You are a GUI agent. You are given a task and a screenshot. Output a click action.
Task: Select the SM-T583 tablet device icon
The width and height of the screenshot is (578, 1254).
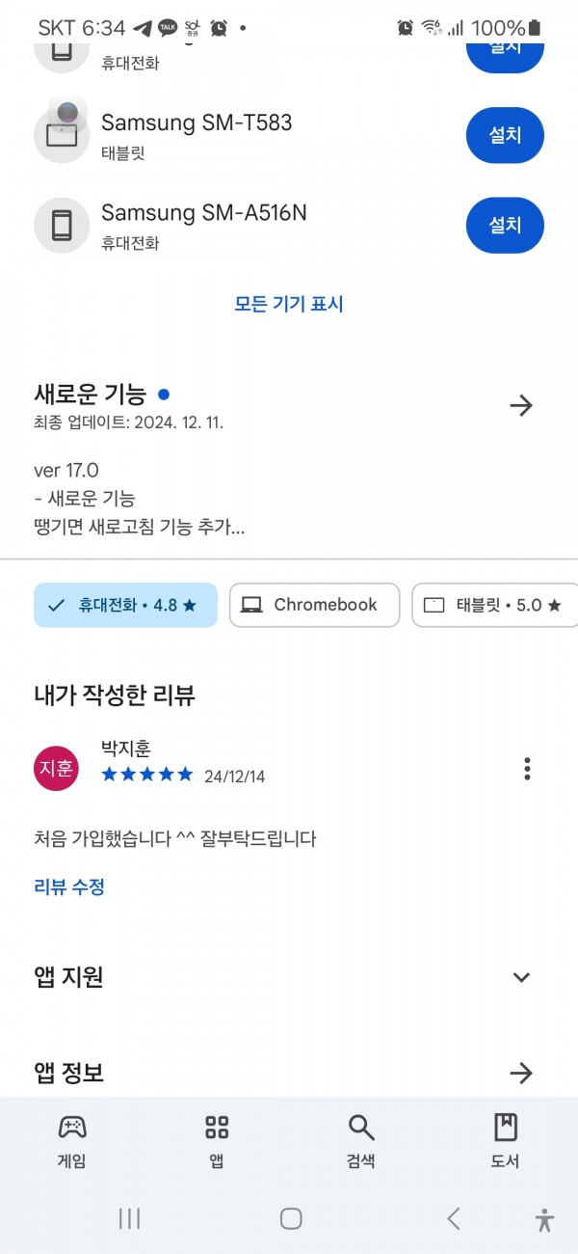coord(62,128)
